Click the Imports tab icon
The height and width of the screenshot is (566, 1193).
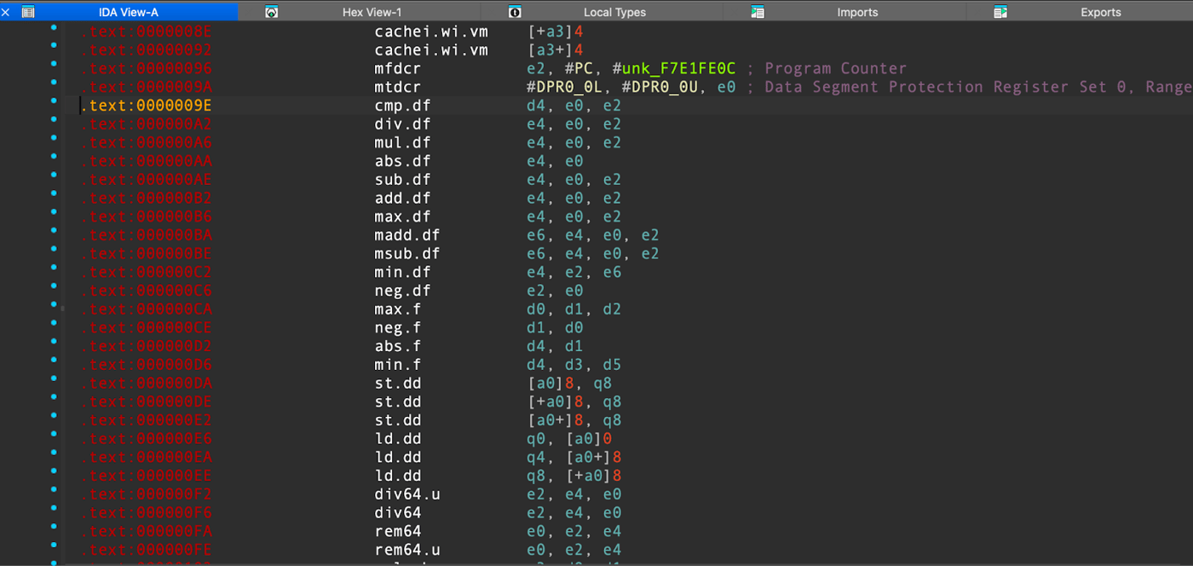[x=756, y=11]
